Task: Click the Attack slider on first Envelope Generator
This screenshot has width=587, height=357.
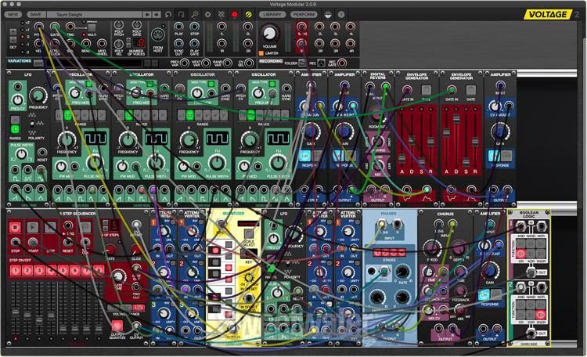Action: (x=402, y=157)
